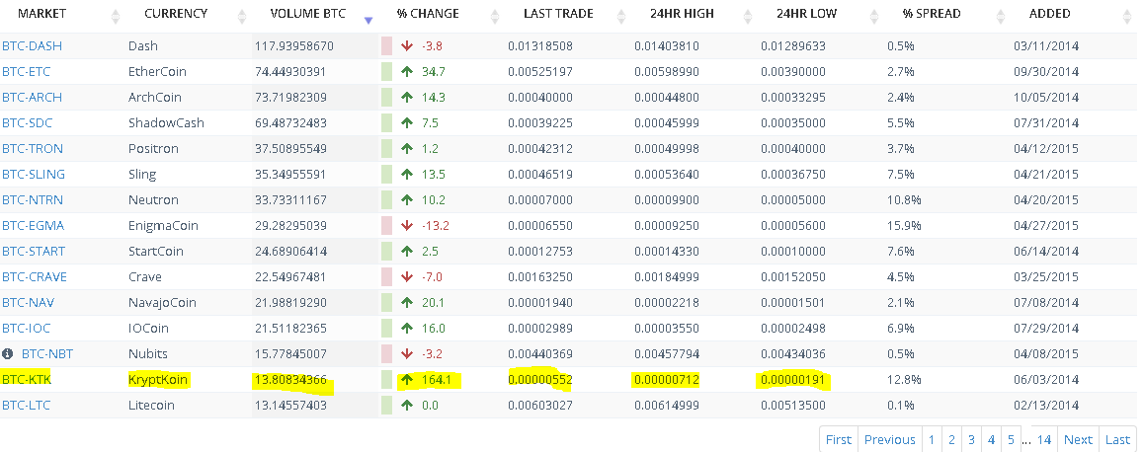
Task: Select the Positron currency name
Action: [x=153, y=149]
